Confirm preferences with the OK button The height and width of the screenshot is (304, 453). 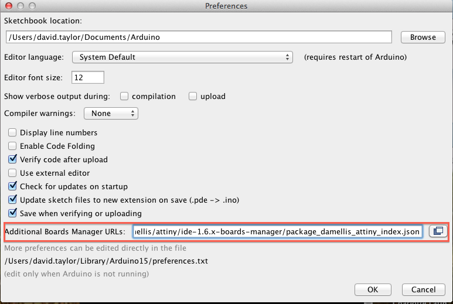(373, 289)
